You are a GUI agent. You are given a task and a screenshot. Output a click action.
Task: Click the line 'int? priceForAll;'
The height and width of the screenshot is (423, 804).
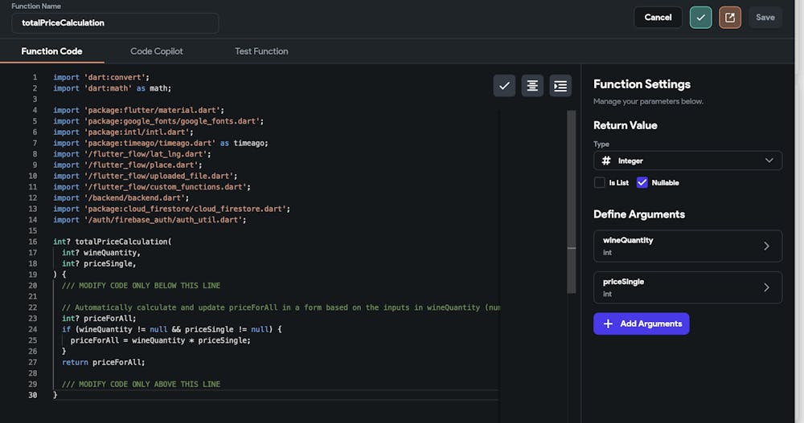click(x=99, y=319)
